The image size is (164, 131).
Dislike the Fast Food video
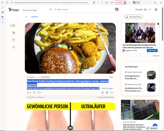point(34,92)
